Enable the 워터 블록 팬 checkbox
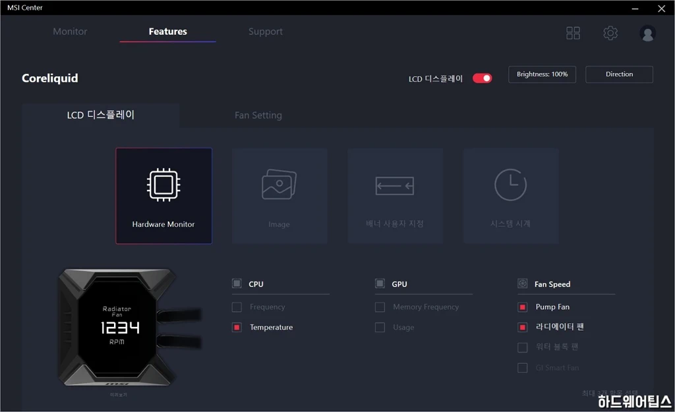Screen dimensions: 675x412 (522, 347)
